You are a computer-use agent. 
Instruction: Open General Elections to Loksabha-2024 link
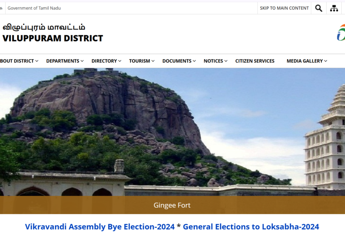[251, 226]
